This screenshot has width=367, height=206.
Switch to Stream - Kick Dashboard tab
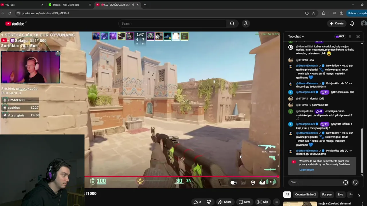[x=70, y=5]
